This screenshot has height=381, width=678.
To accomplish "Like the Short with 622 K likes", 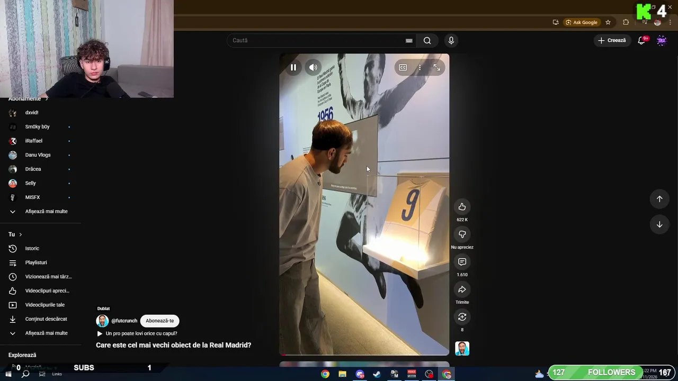I will (x=462, y=207).
